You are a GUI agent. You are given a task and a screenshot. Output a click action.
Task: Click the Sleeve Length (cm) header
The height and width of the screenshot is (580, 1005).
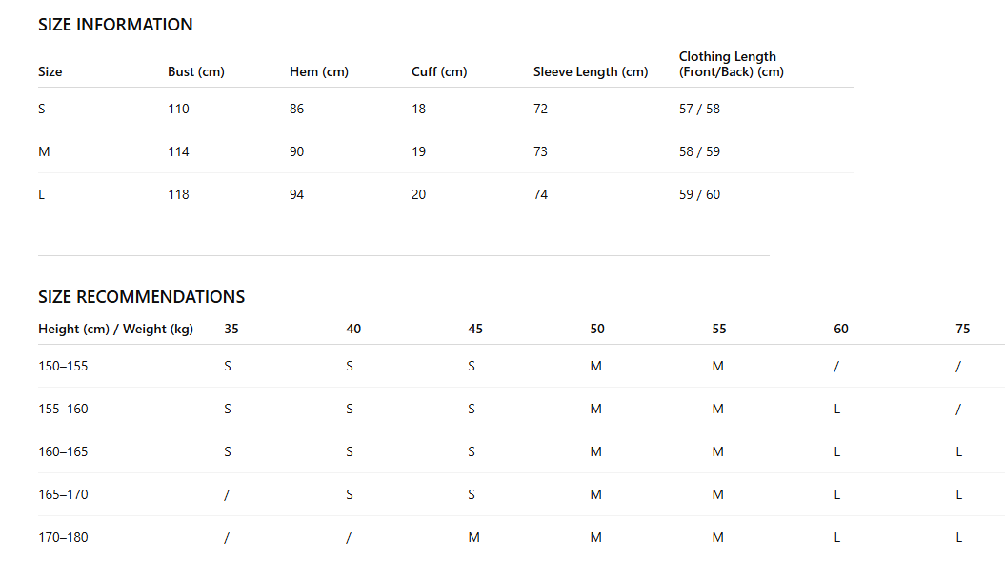pos(591,71)
